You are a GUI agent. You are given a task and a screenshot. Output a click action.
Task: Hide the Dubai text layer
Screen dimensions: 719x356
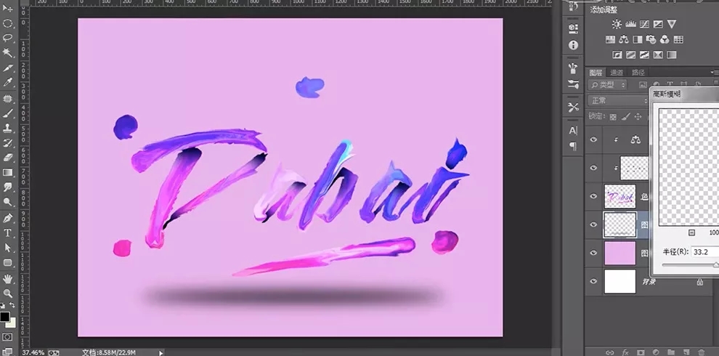click(593, 196)
